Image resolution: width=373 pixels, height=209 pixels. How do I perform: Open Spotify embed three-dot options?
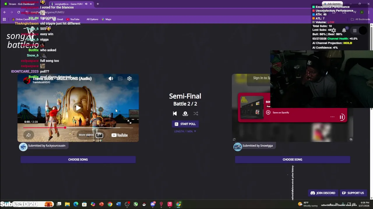click(332, 117)
